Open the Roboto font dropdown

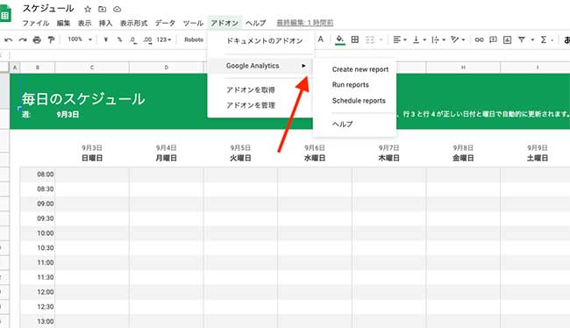click(194, 39)
